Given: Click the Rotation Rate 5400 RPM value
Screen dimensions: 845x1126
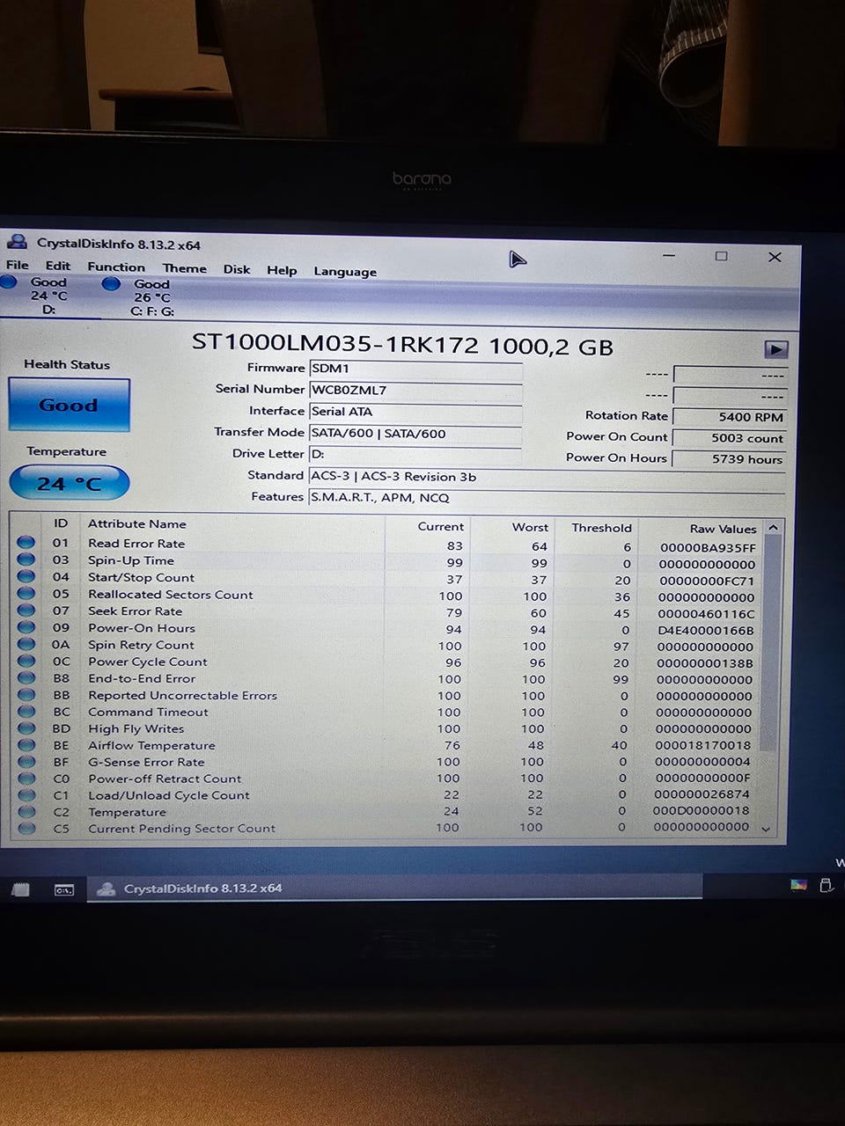Looking at the screenshot, I should [x=729, y=417].
